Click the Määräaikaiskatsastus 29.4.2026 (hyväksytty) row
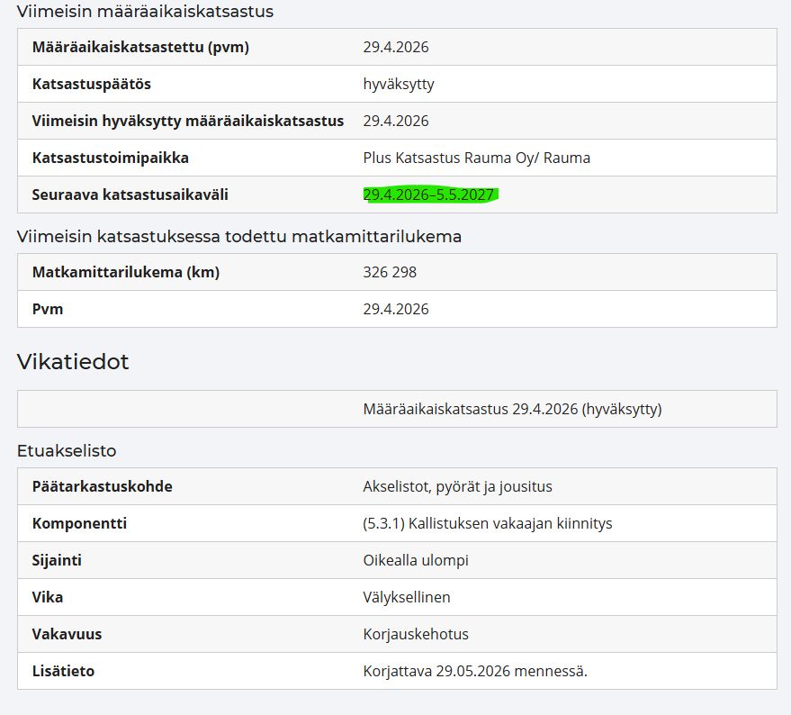The width and height of the screenshot is (791, 715). [x=398, y=409]
